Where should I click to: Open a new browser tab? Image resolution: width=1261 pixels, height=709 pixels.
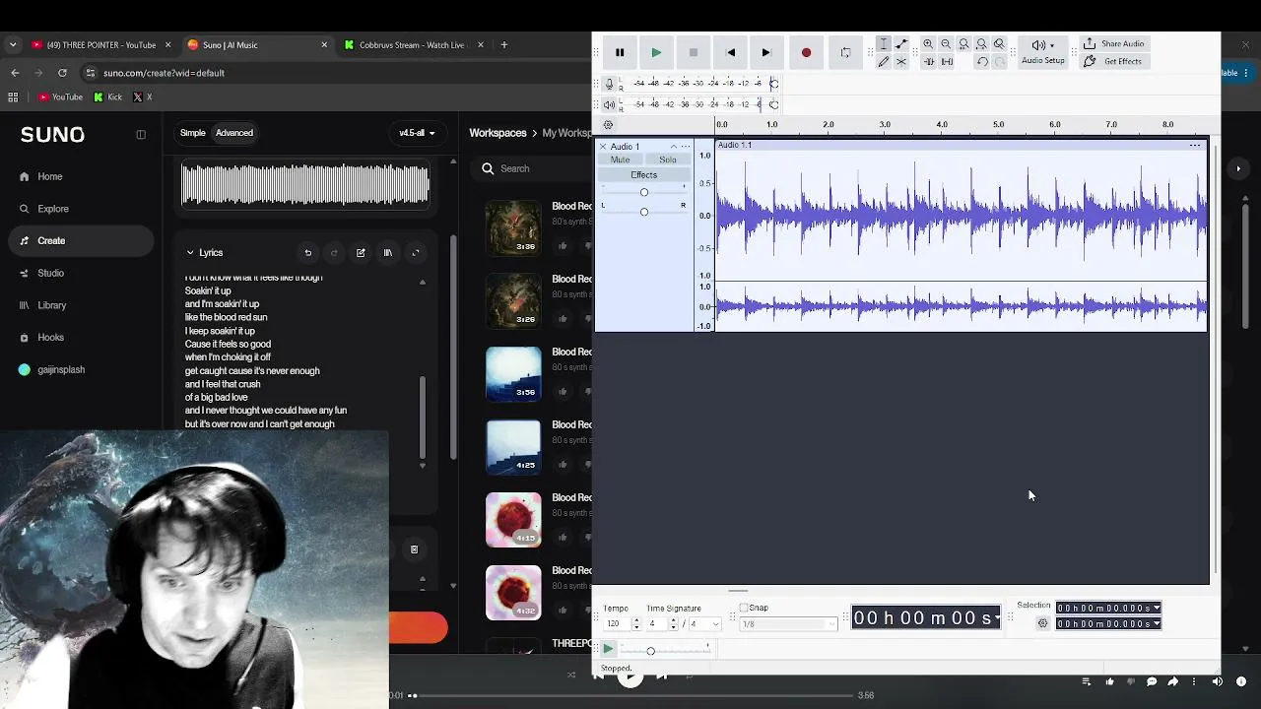coord(503,44)
